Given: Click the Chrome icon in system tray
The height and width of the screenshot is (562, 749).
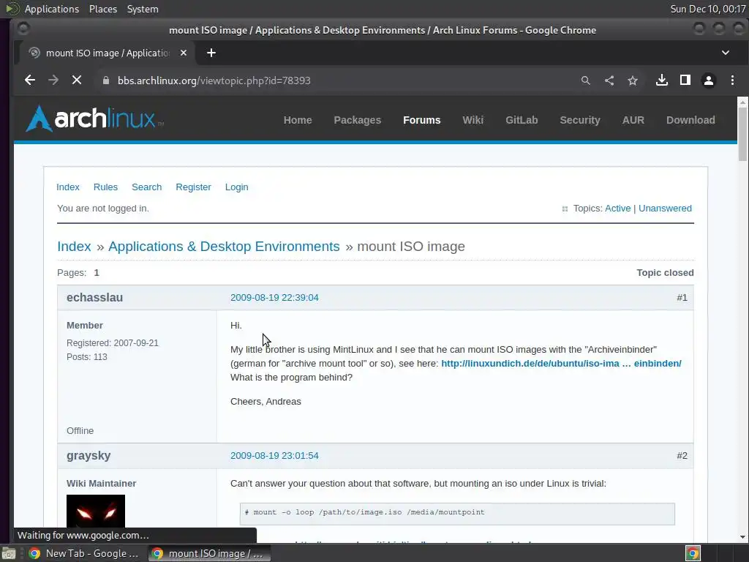Looking at the screenshot, I should point(693,553).
